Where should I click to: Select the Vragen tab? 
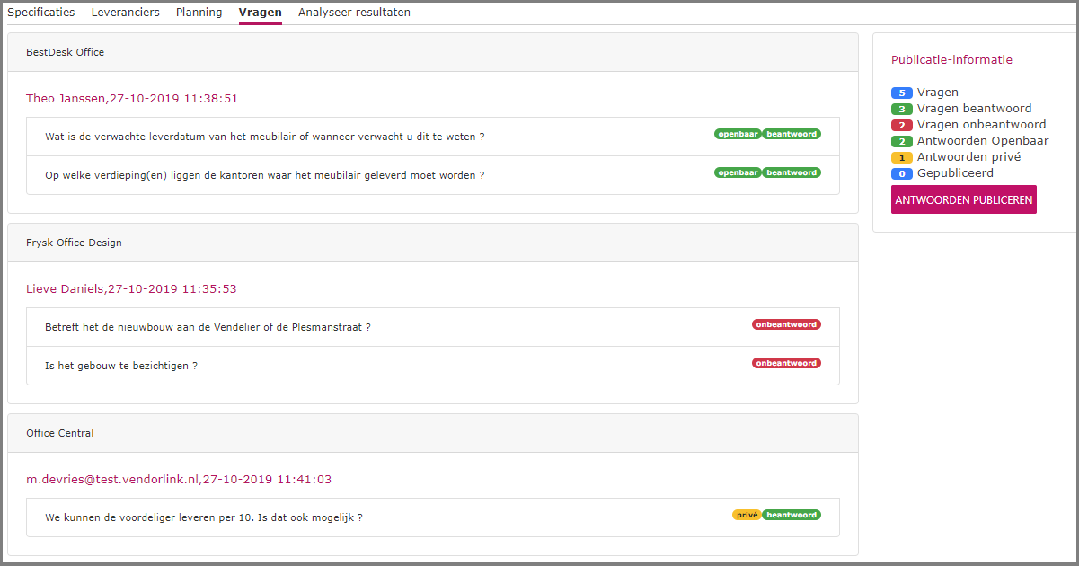pyautogui.click(x=261, y=13)
